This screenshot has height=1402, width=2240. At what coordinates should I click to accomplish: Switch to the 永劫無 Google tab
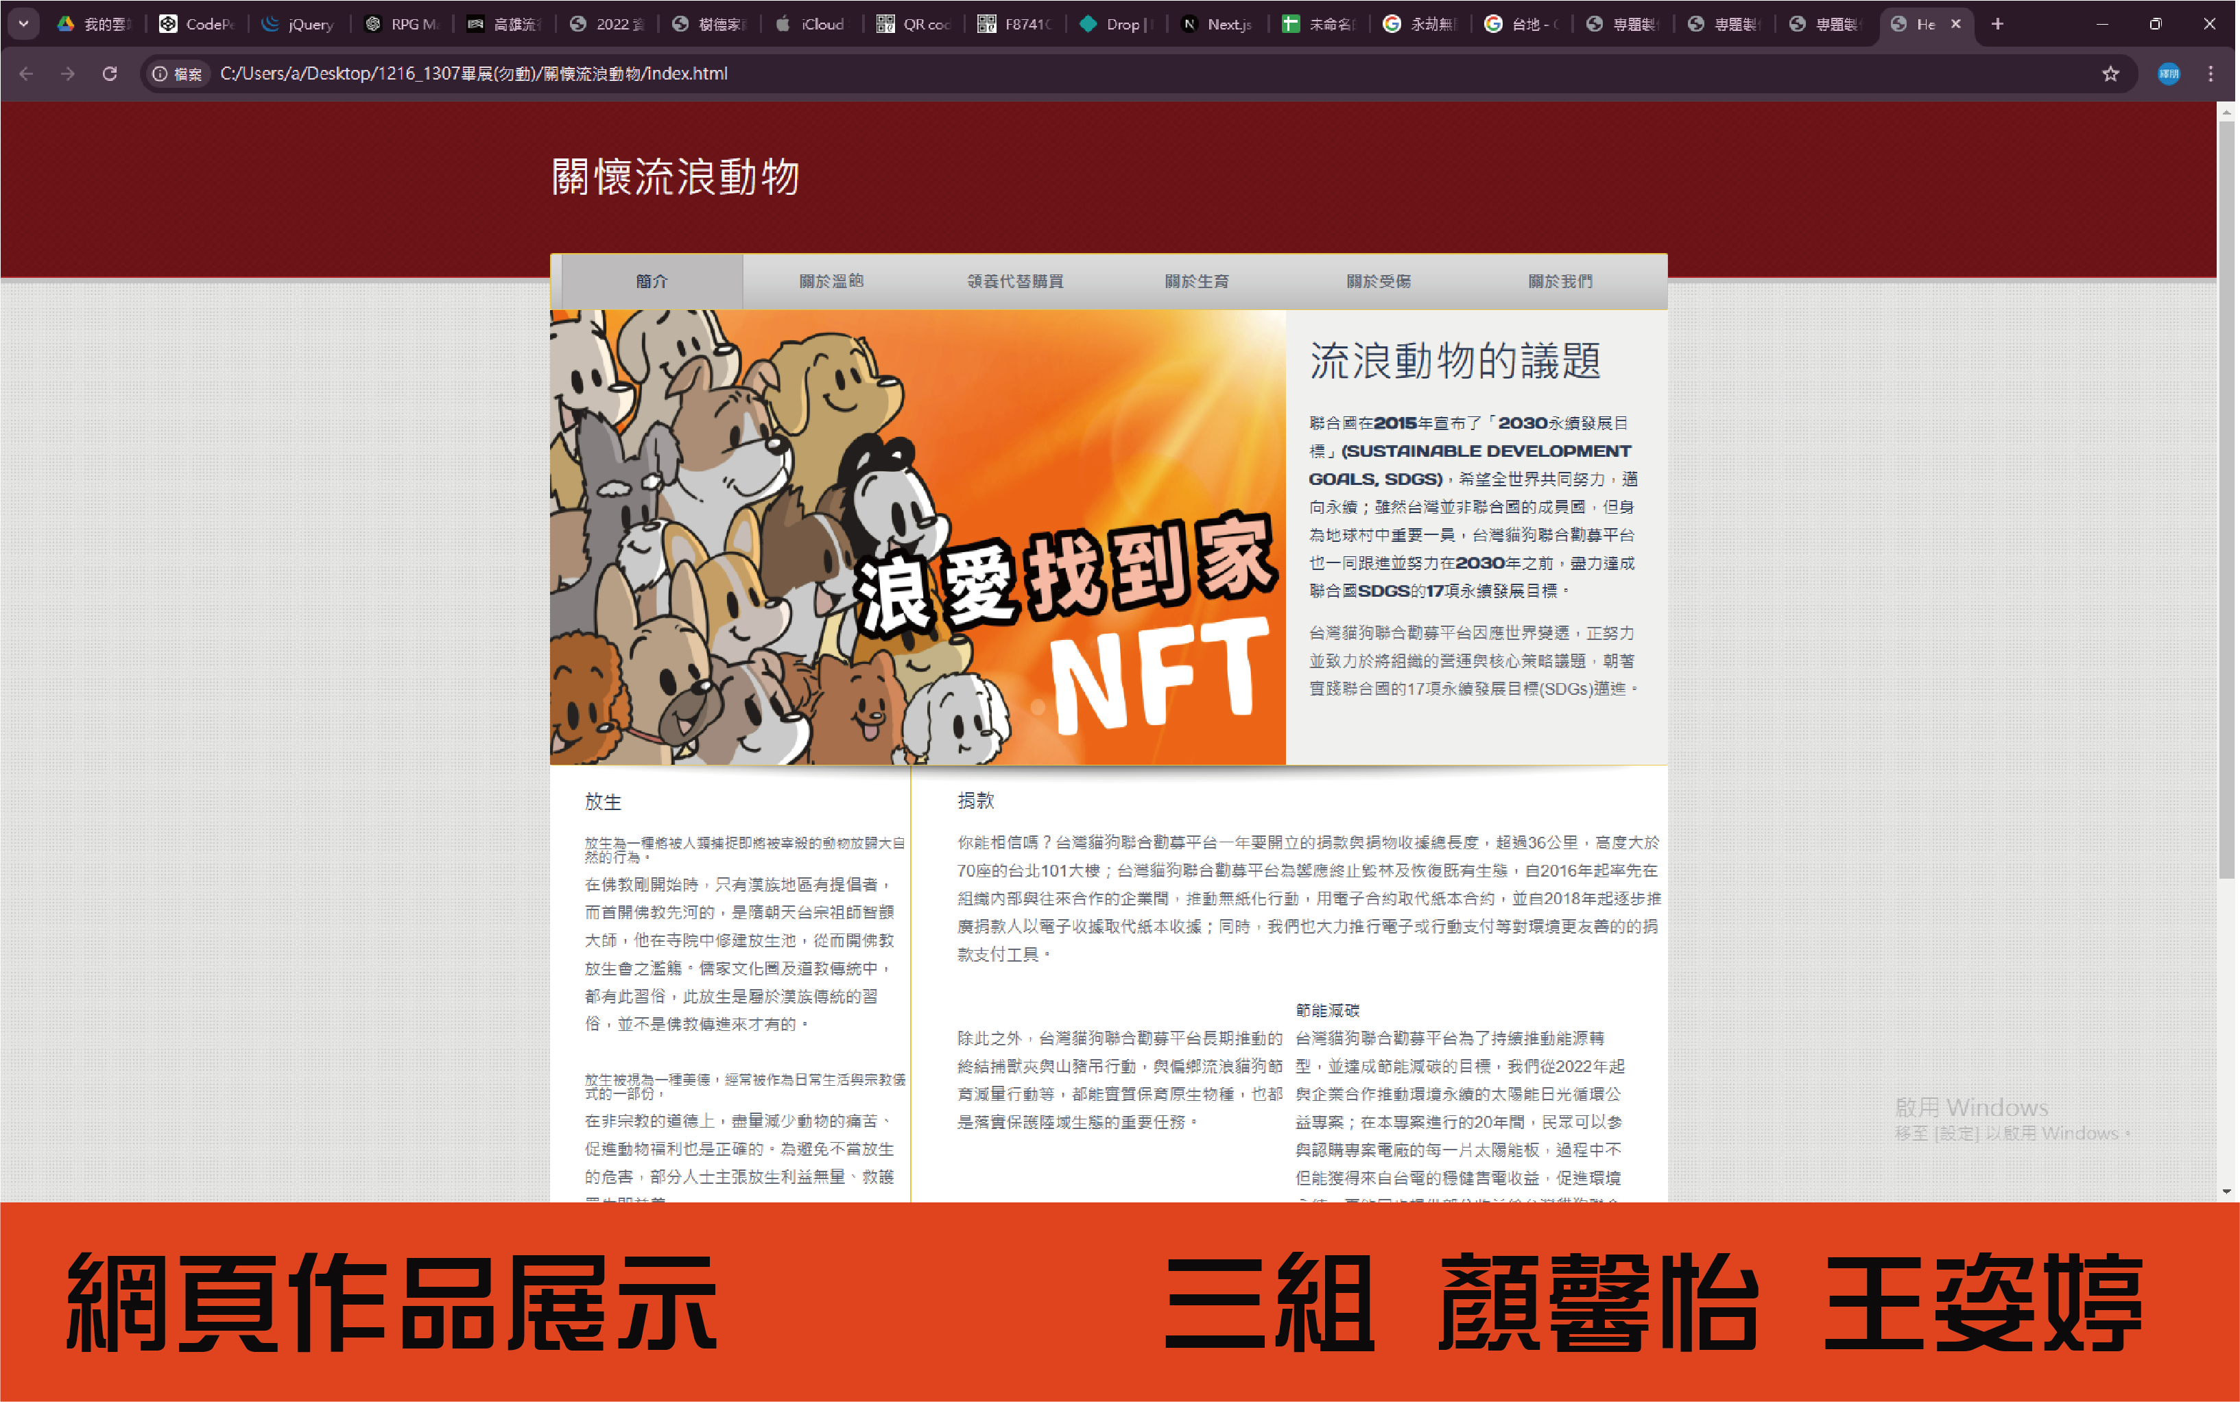1420,24
